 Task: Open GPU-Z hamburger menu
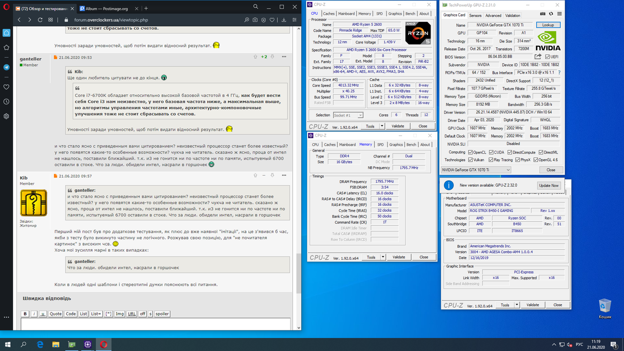pyautogui.click(x=559, y=14)
